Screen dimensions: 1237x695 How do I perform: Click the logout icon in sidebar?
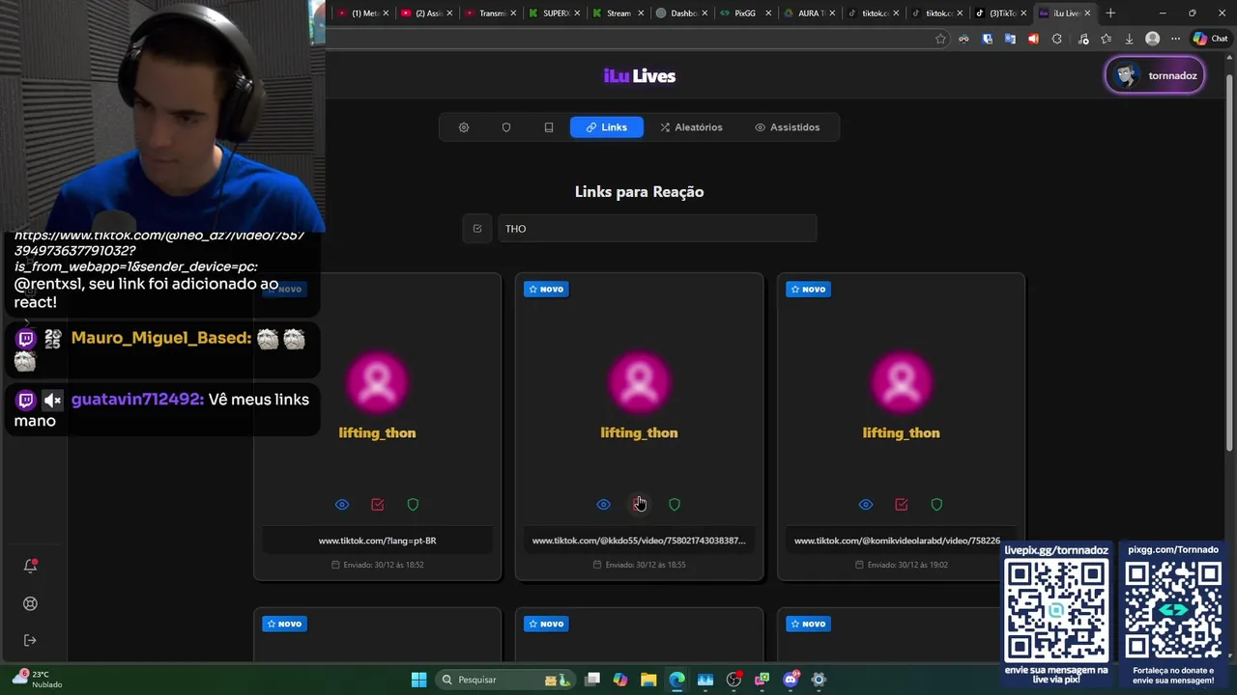click(30, 640)
